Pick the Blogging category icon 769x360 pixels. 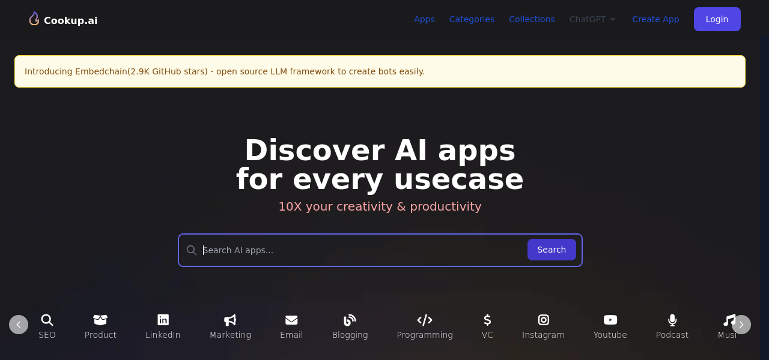pos(350,320)
